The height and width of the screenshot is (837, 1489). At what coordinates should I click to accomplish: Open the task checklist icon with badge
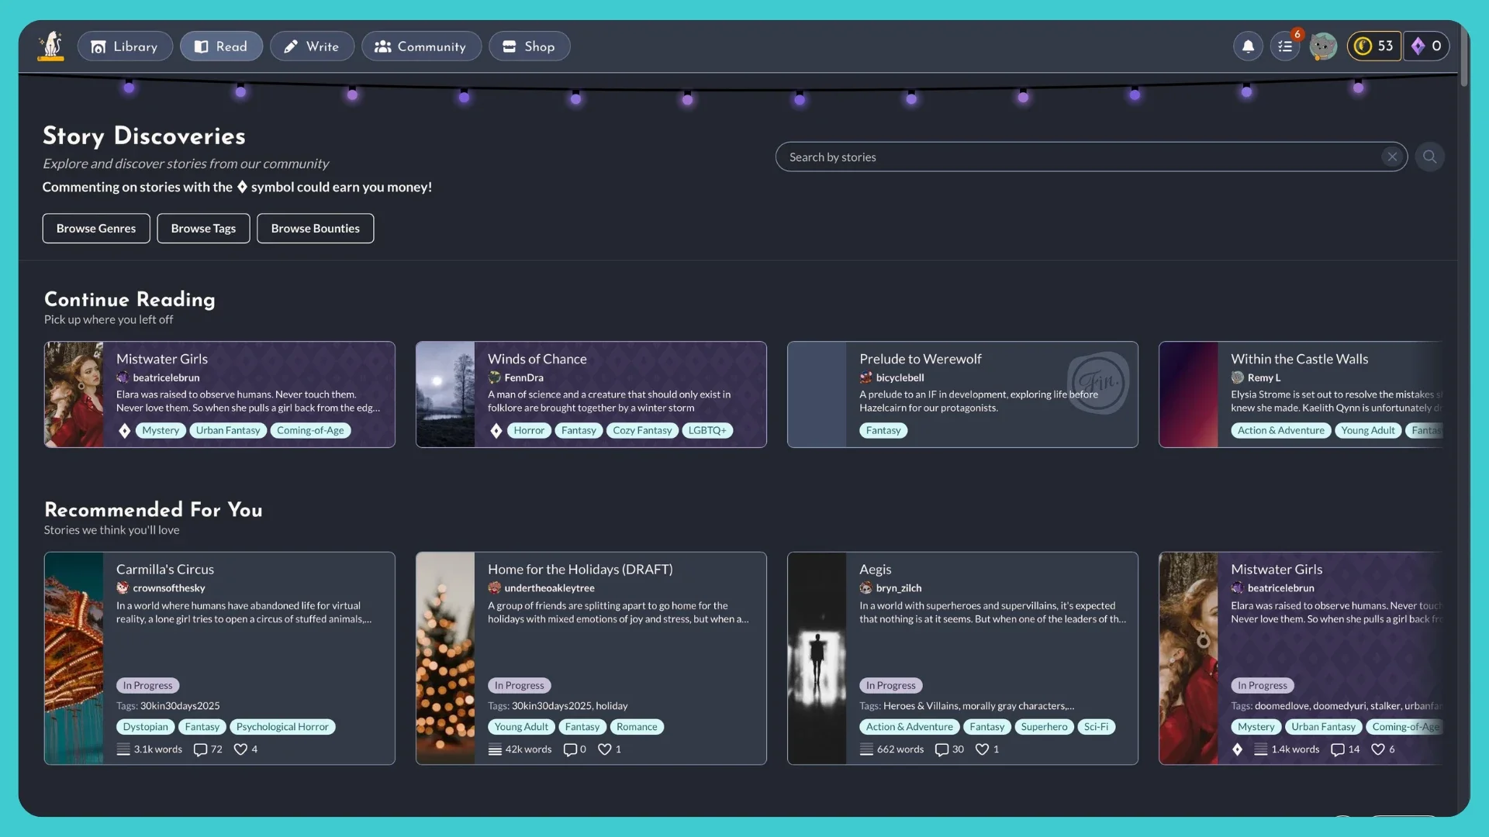coord(1285,46)
